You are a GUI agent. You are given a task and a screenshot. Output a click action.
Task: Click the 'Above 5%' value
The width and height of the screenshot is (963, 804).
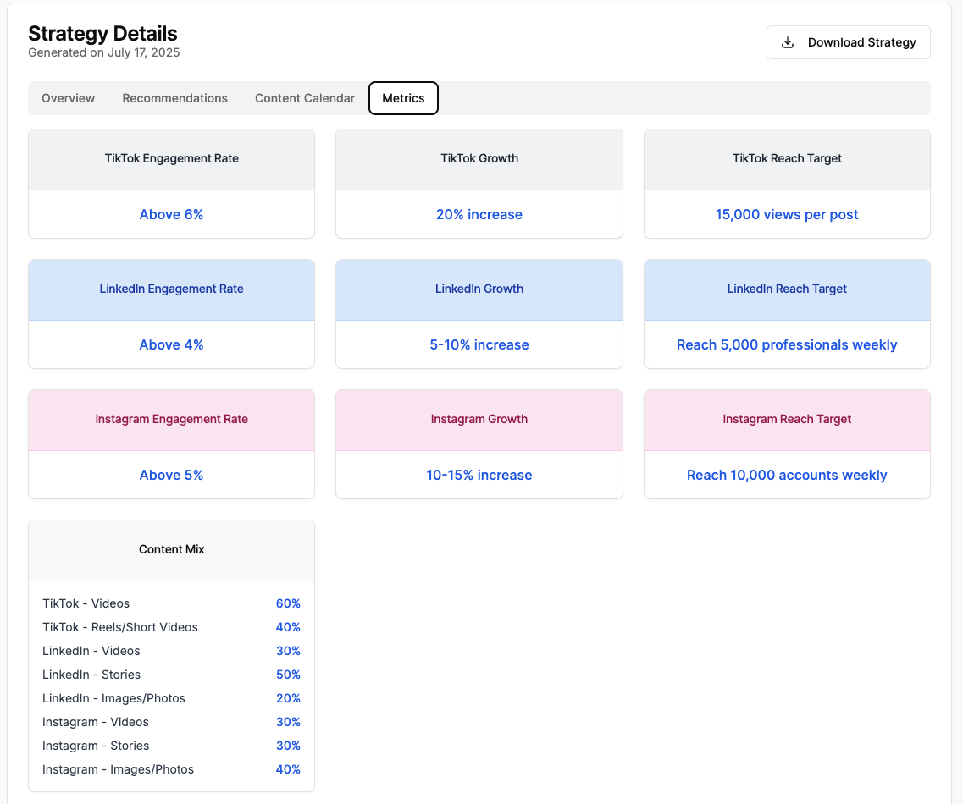click(171, 475)
